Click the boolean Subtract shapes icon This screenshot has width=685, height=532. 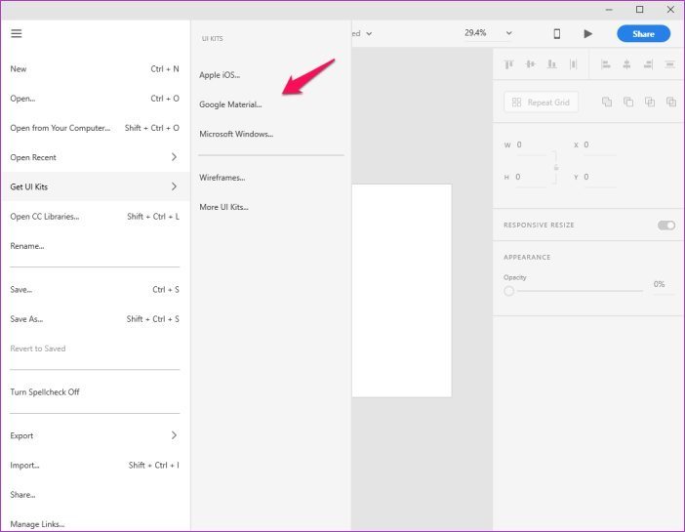click(x=628, y=102)
